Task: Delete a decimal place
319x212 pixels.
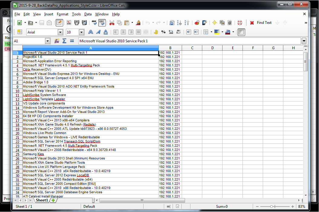Action: [x=178, y=32]
